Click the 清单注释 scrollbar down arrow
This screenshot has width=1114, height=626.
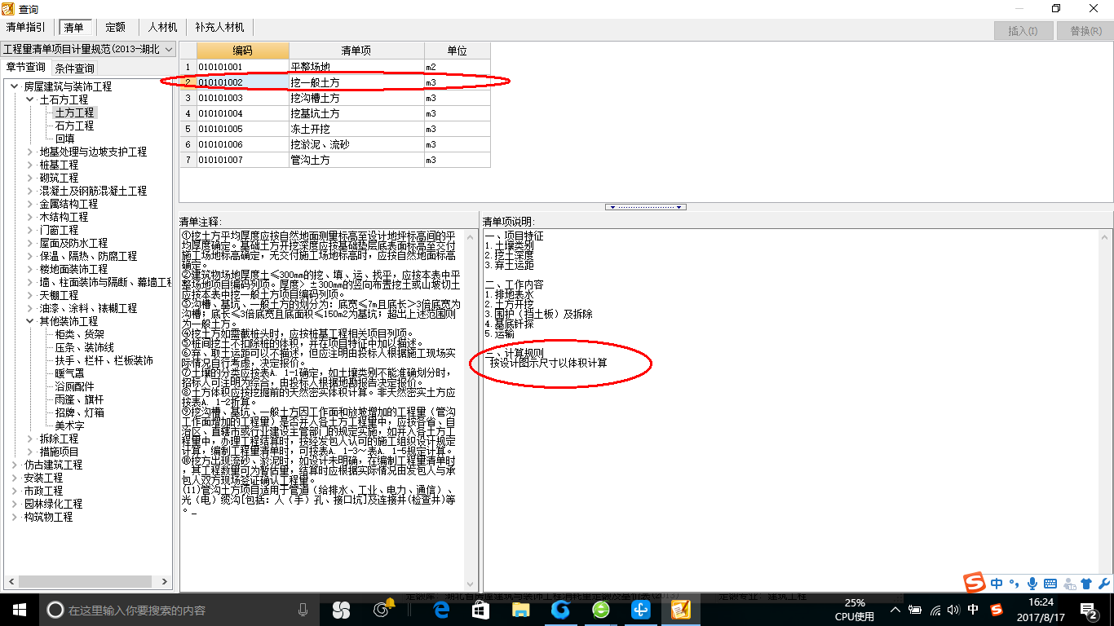point(471,584)
